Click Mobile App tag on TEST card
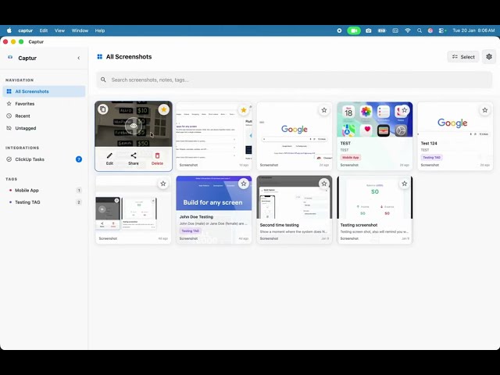The height and width of the screenshot is (375, 500). pos(351,158)
